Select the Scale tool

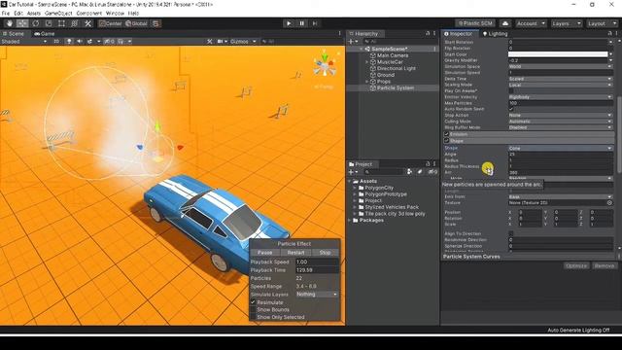coord(49,23)
